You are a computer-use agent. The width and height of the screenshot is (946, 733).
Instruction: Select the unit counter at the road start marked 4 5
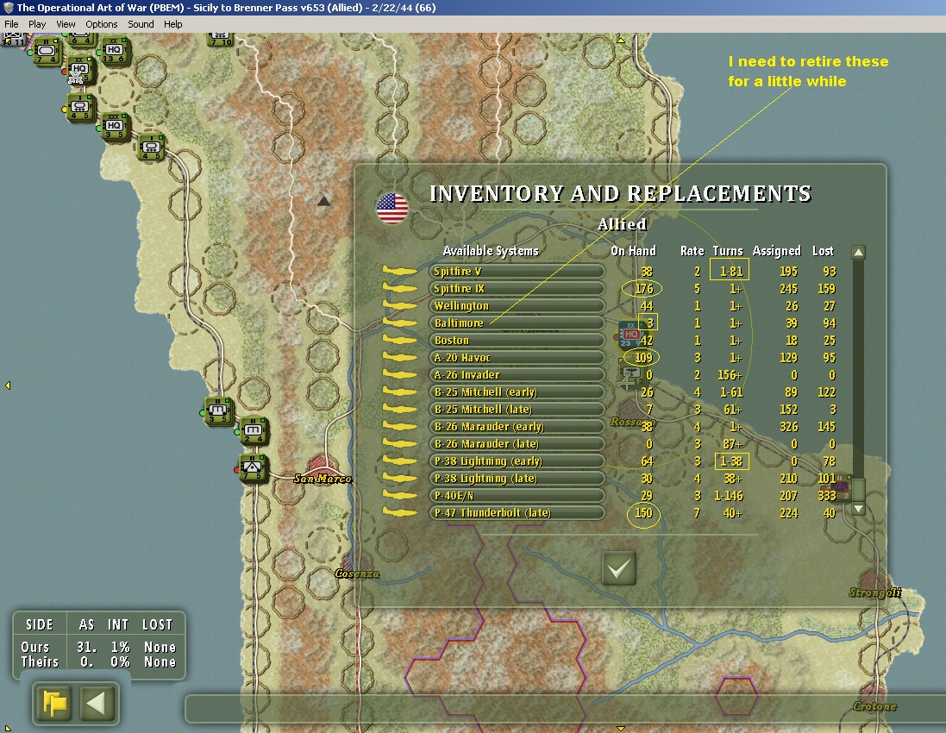(x=151, y=147)
